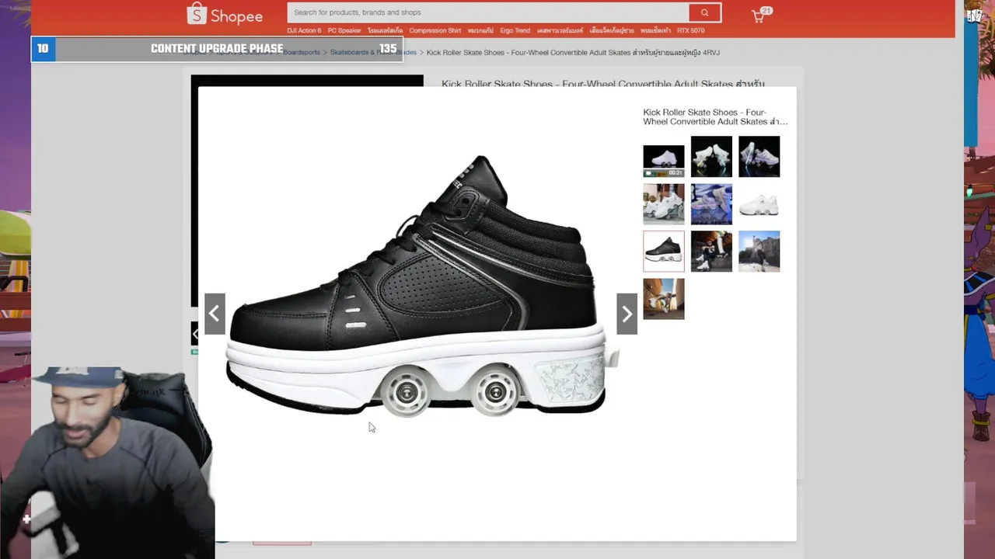
Task: Open the shopping cart icon
Action: (758, 16)
